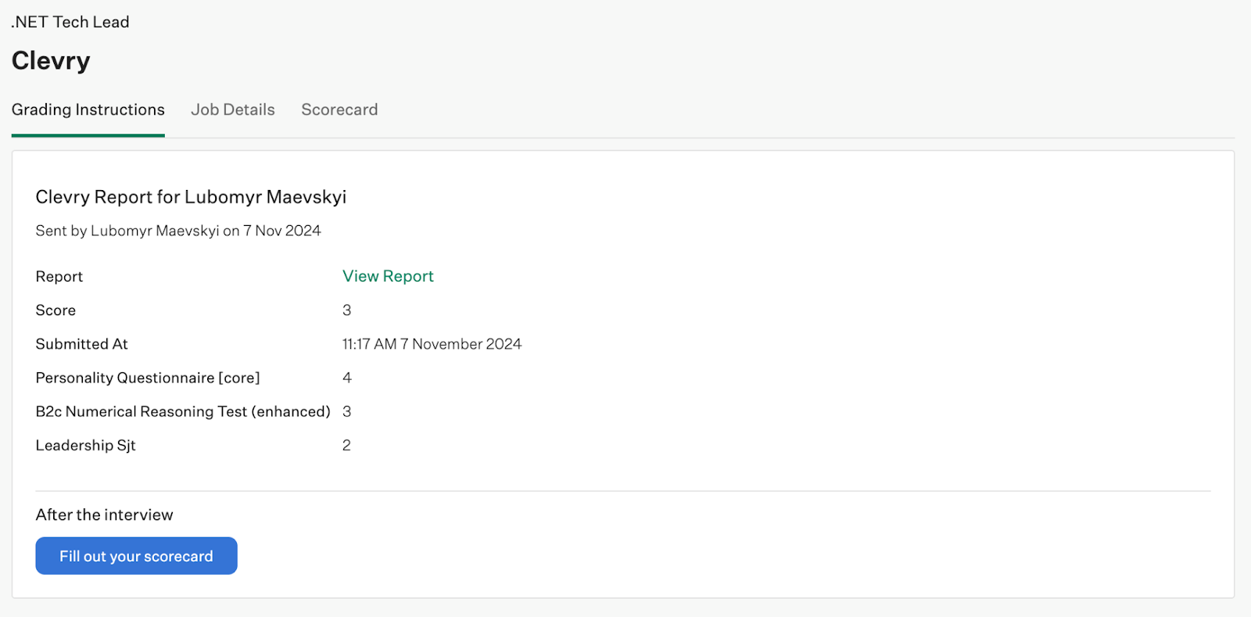Open the View Report link
Viewport: 1251px width, 617px height.
[388, 276]
